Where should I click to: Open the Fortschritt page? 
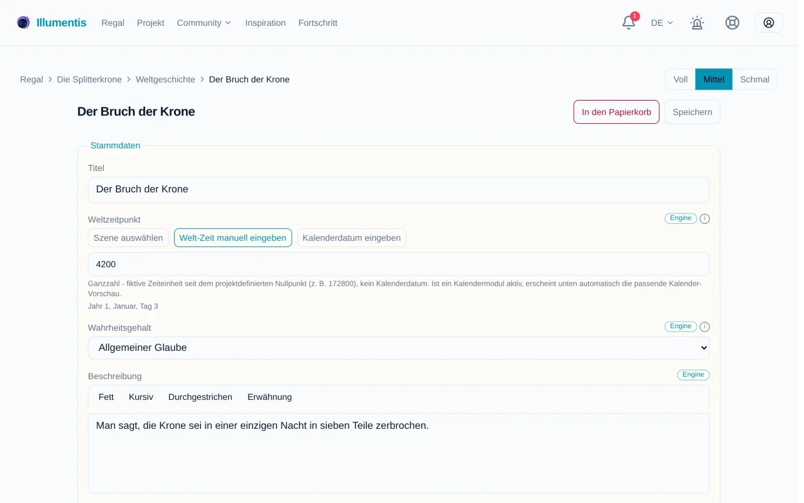pyautogui.click(x=318, y=23)
